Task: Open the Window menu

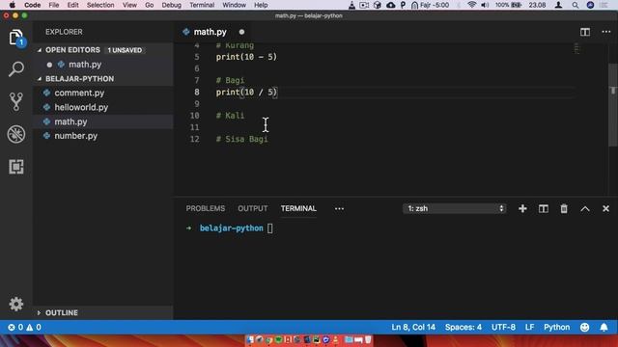Action: [234, 5]
